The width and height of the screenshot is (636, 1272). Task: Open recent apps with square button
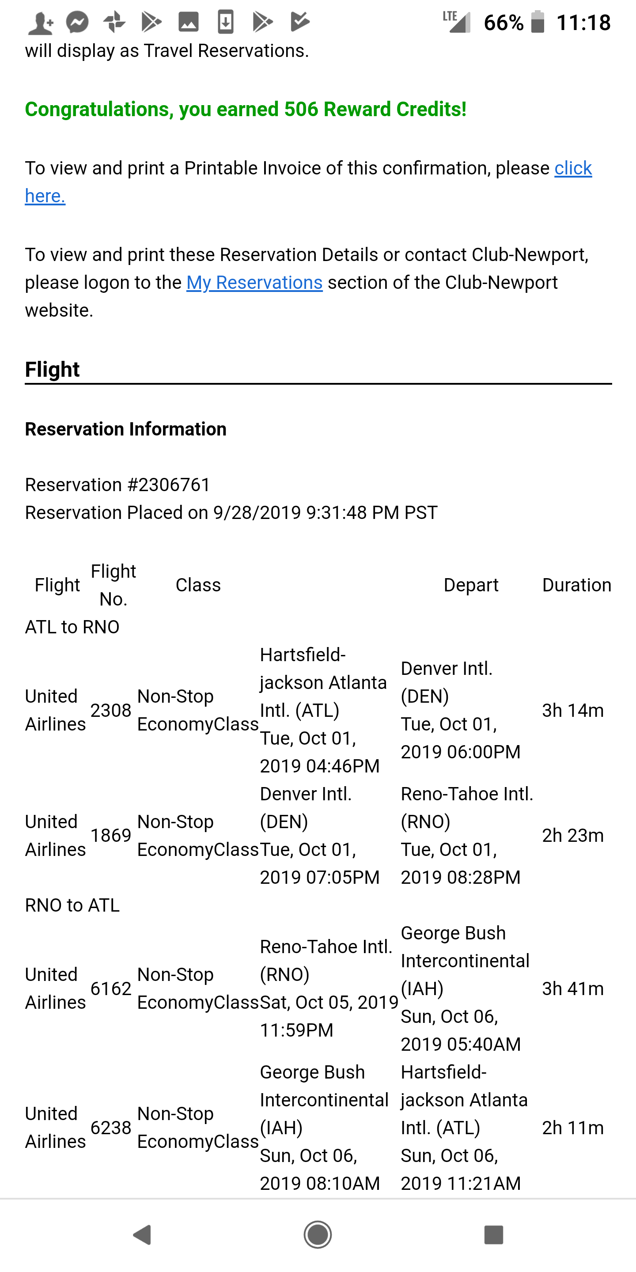click(x=493, y=1235)
